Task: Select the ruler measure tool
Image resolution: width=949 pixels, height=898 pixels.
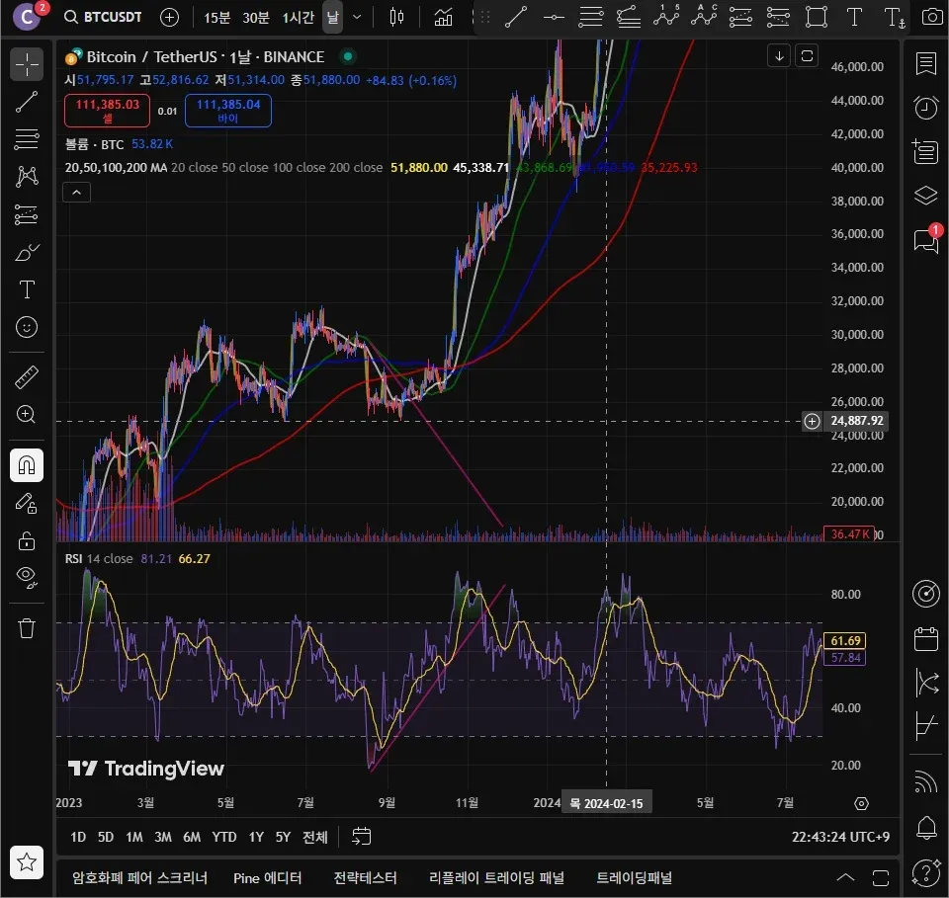Action: (x=27, y=376)
